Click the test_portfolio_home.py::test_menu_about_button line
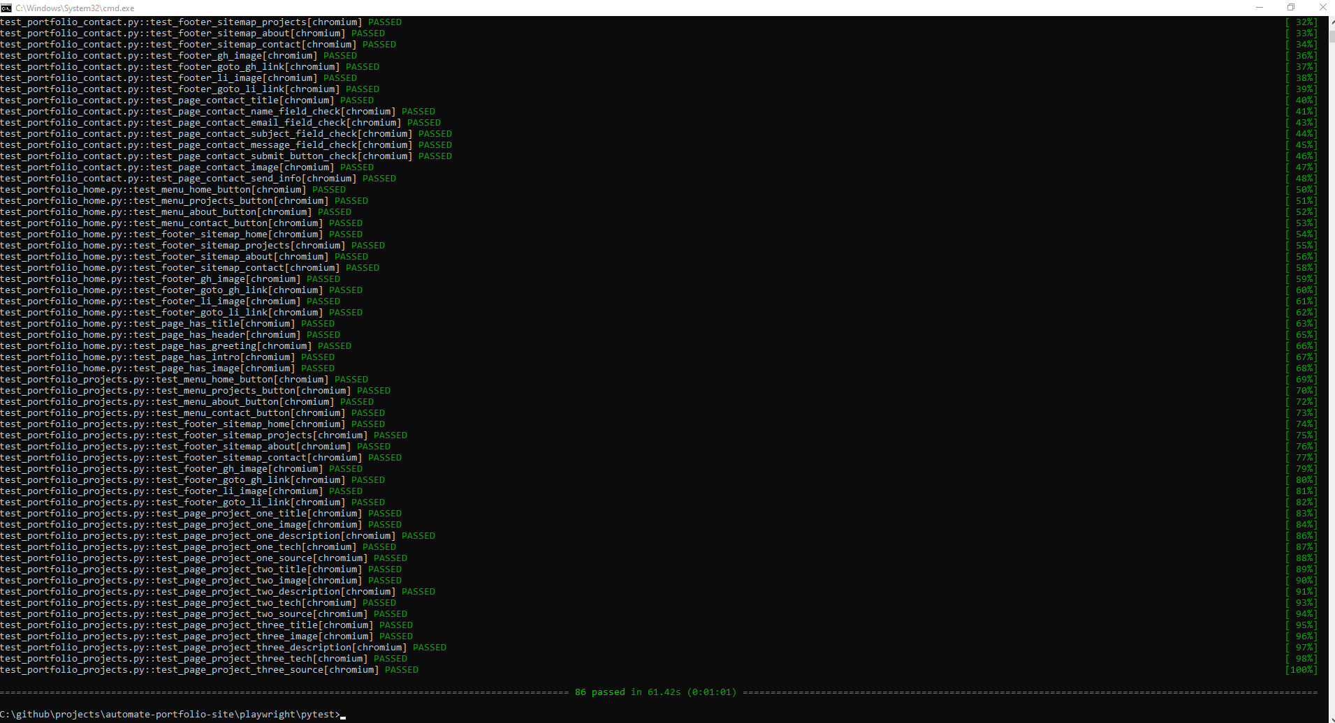The image size is (1335, 723). pos(175,212)
